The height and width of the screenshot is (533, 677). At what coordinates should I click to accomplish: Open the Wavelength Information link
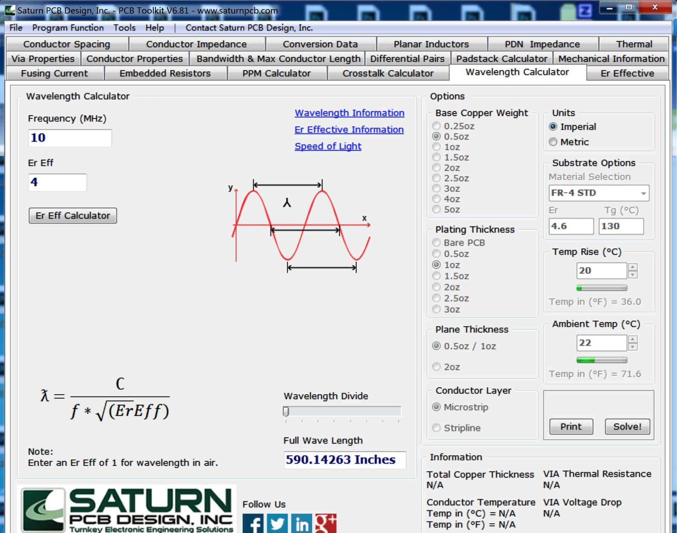(x=349, y=113)
